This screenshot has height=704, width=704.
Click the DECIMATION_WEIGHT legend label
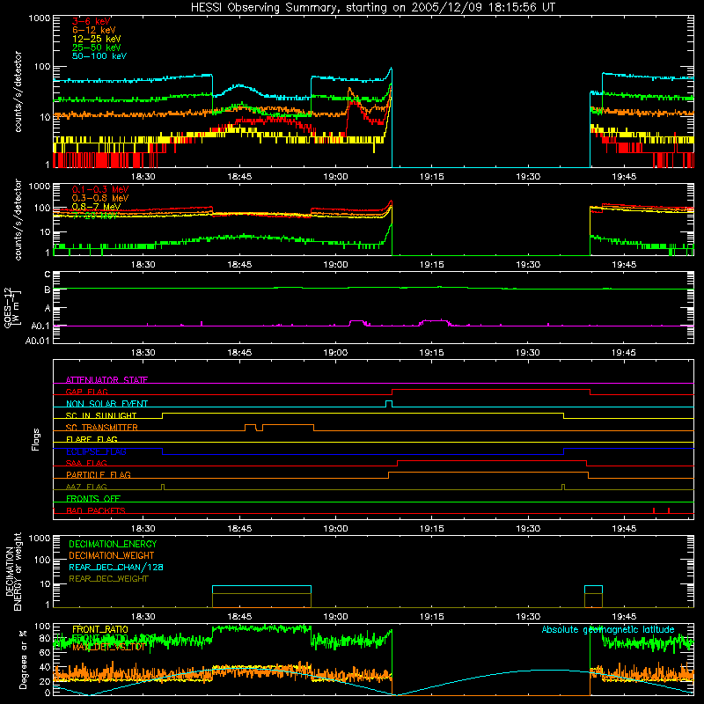pyautogui.click(x=112, y=555)
